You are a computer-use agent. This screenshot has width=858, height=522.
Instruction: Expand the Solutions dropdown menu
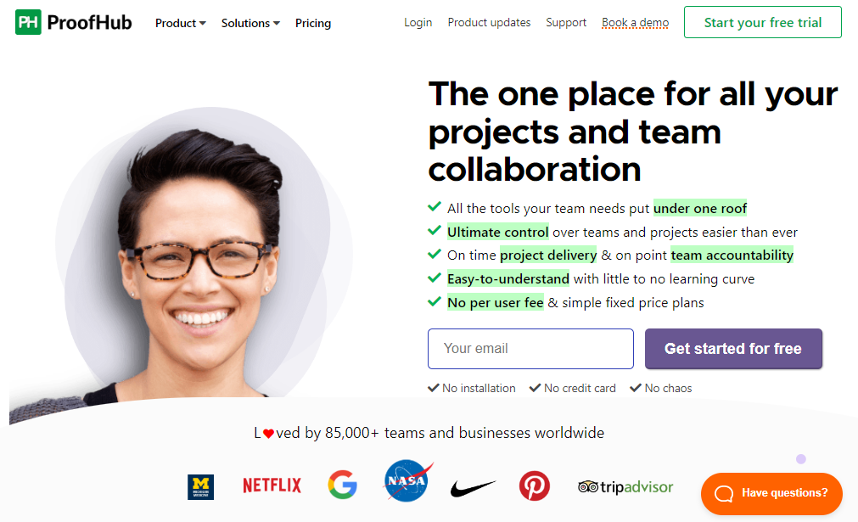[x=250, y=23]
